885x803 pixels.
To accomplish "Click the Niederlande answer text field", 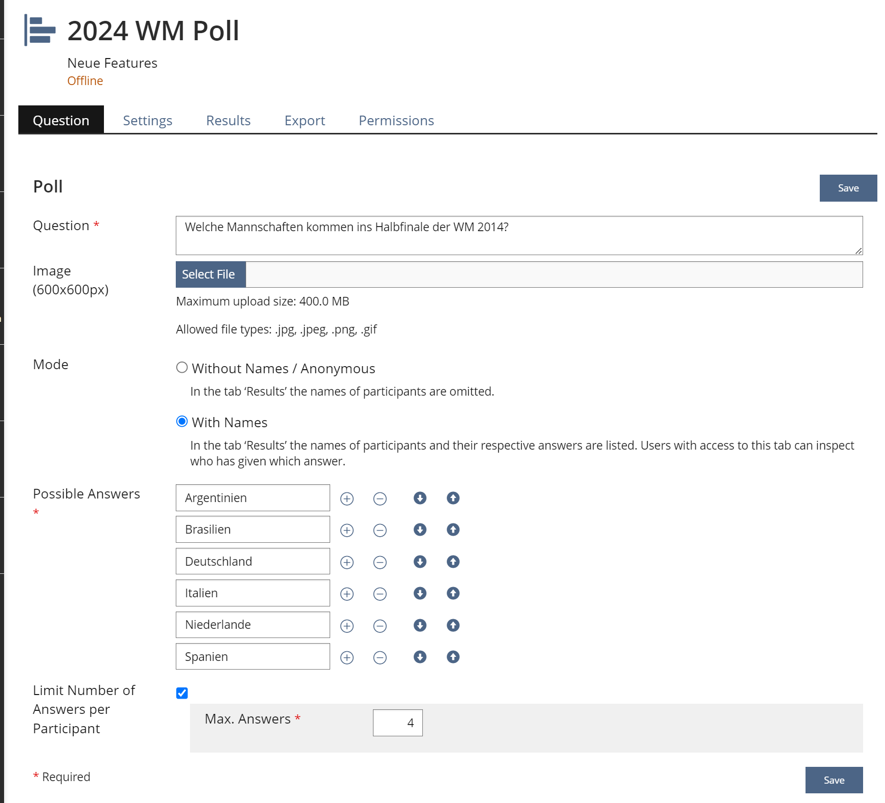I will (x=253, y=625).
